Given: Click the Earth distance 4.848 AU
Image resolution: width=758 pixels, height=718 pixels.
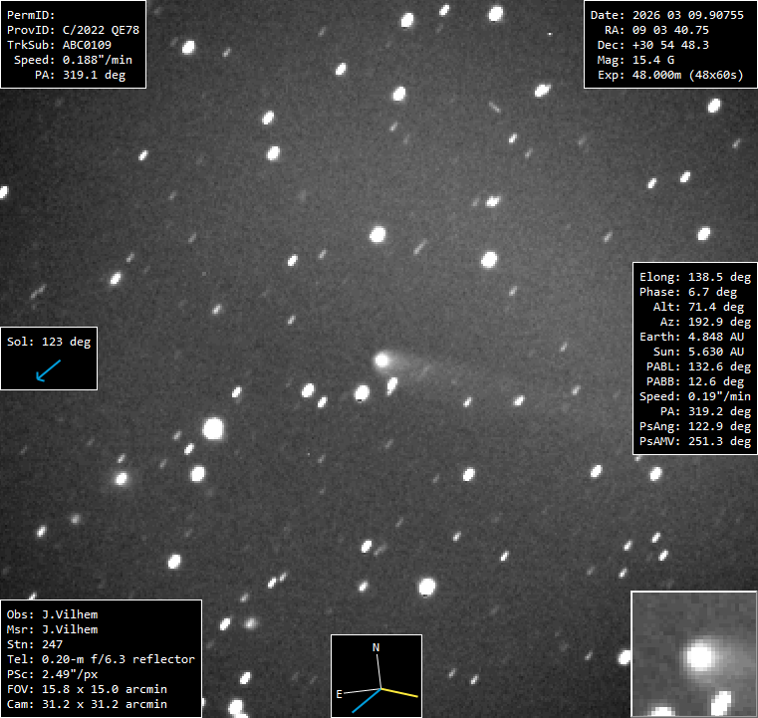Looking at the screenshot, I should click(x=714, y=337).
